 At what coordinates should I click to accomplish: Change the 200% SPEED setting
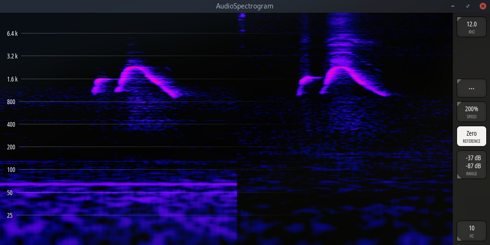click(472, 112)
